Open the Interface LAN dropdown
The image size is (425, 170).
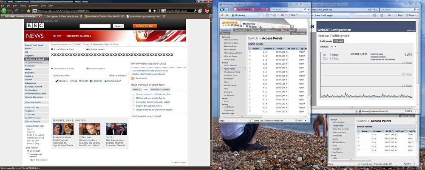[x=333, y=47]
